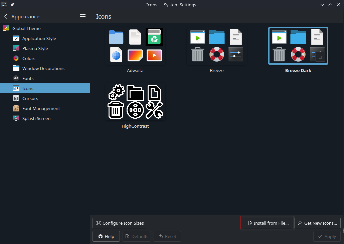Open the Global Theme settings
344x244 pixels.
[45, 28]
